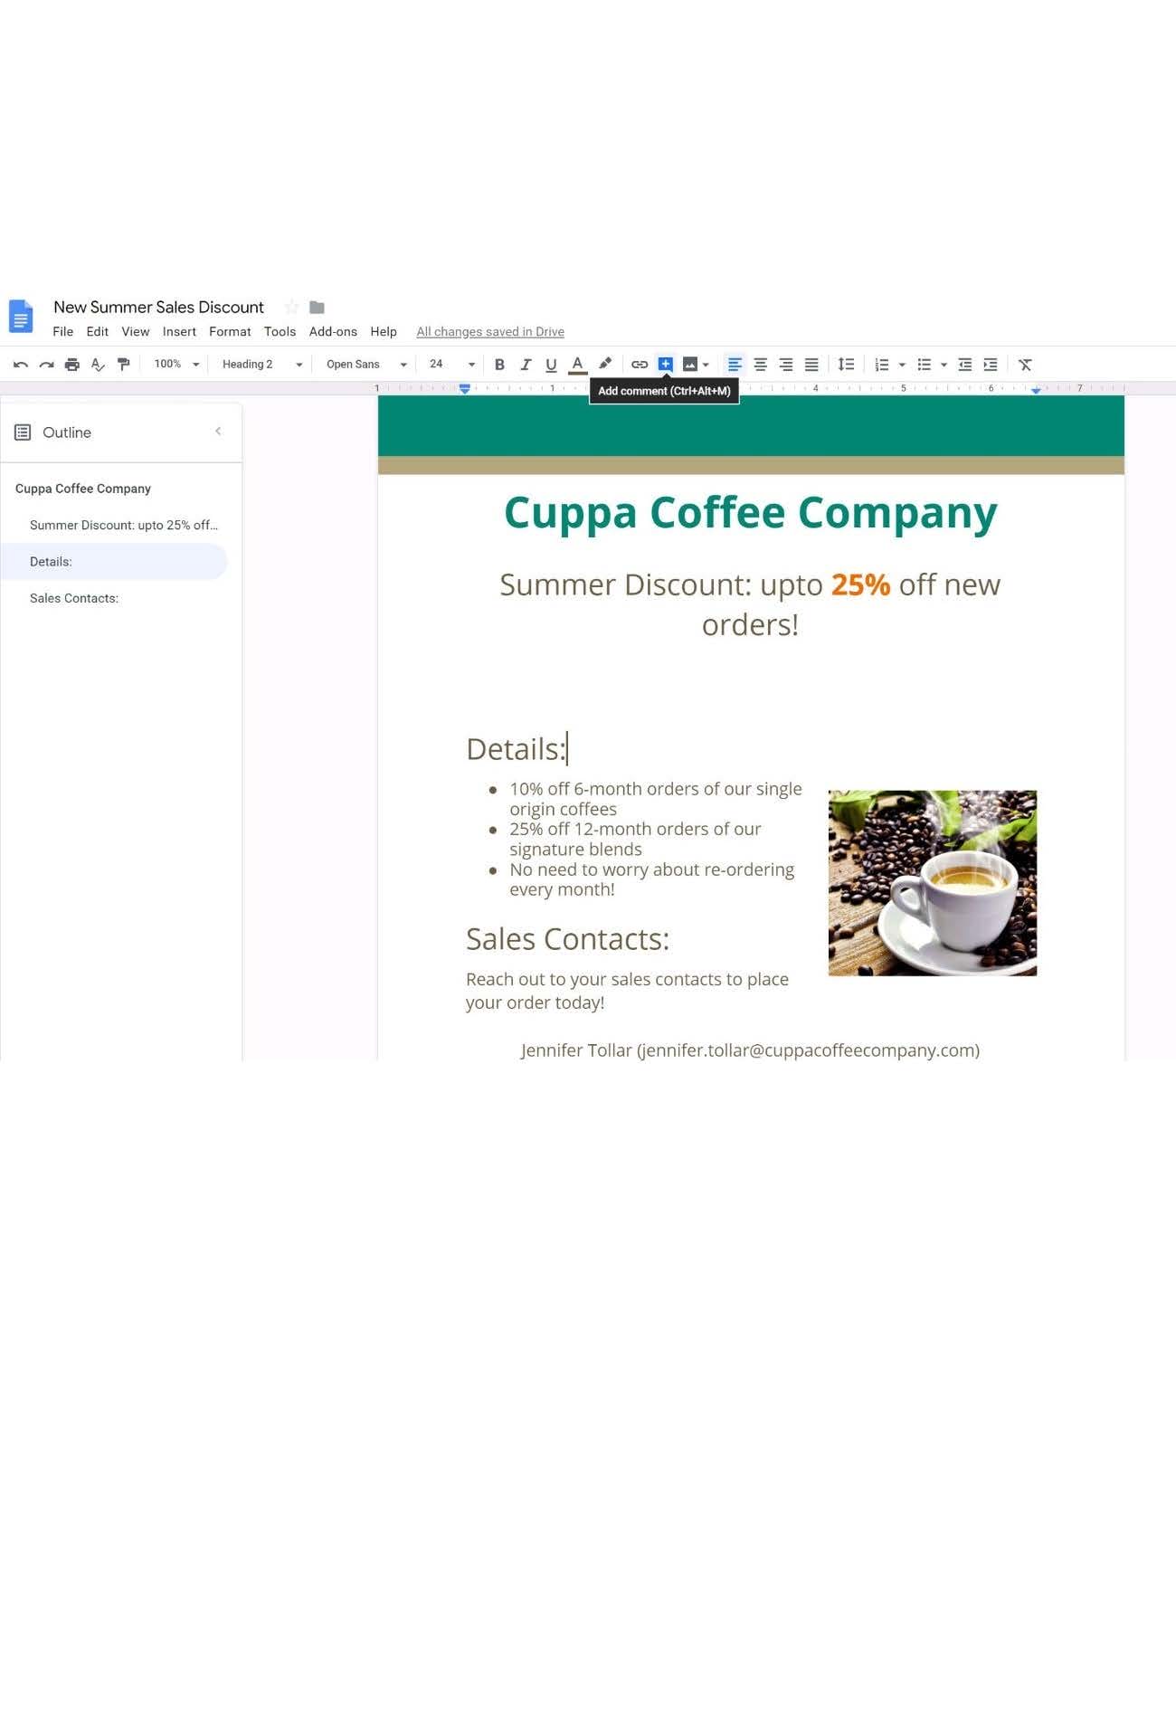Run spell check from the toolbar
1176x1729 pixels.
click(x=98, y=365)
